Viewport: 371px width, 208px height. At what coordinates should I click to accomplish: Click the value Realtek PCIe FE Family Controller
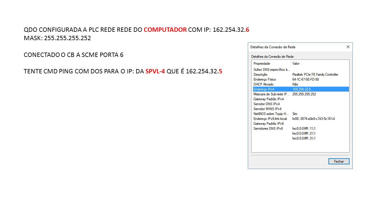[x=315, y=75]
